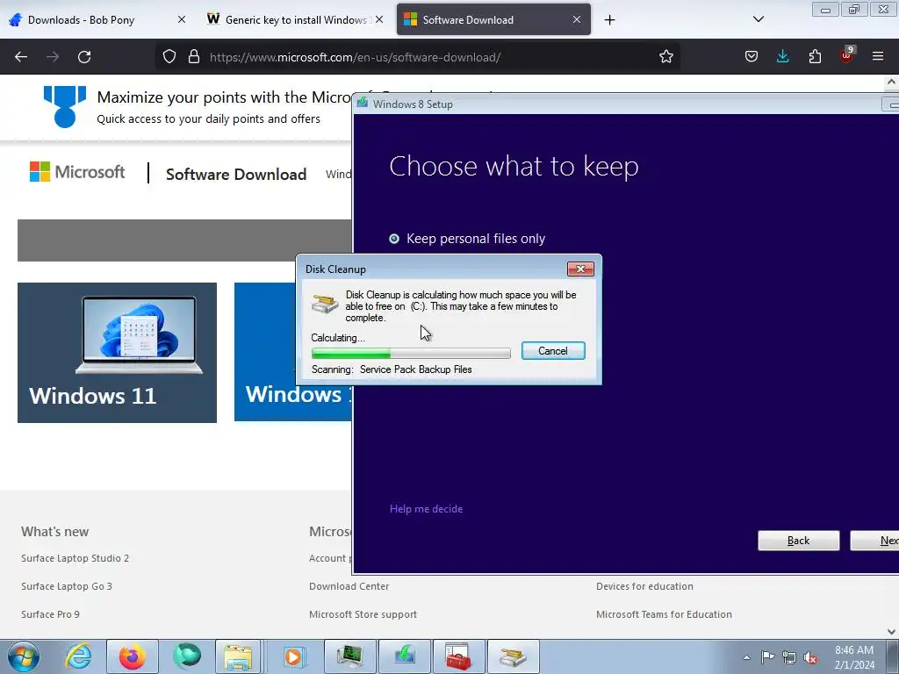Cancel the Disk Cleanup calculation

[553, 351]
